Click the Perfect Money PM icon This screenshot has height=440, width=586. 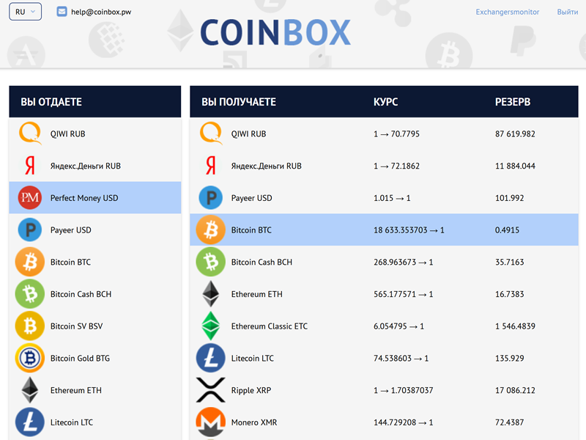click(30, 197)
